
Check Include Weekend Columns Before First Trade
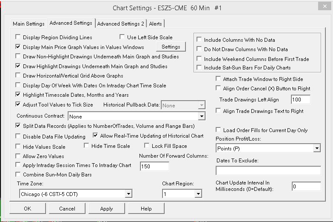tap(199, 58)
